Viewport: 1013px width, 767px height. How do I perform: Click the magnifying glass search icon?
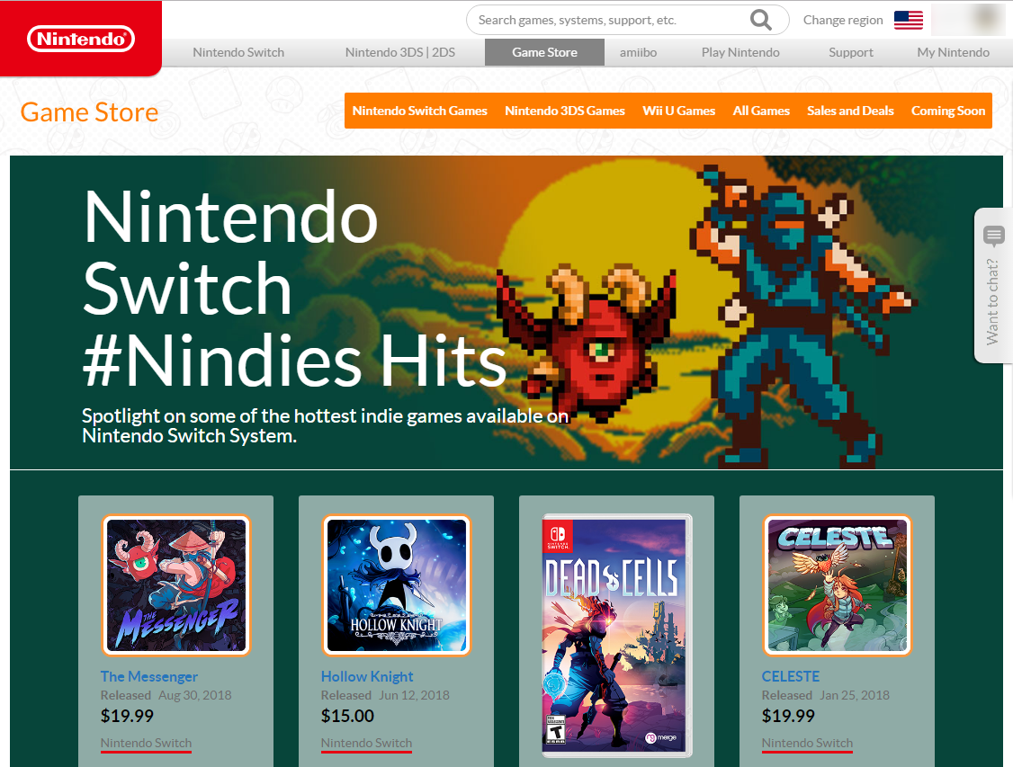(x=760, y=20)
